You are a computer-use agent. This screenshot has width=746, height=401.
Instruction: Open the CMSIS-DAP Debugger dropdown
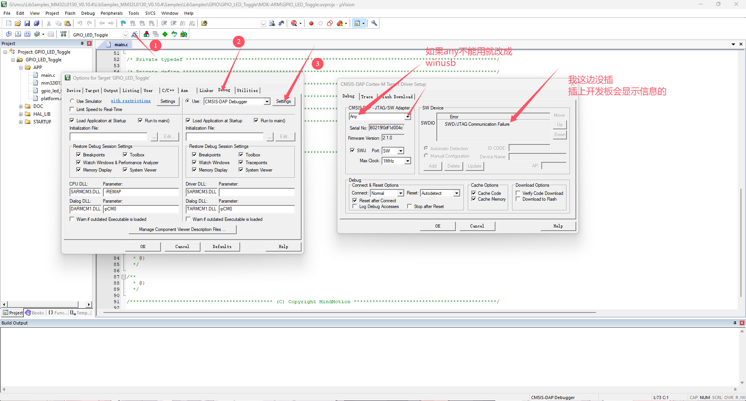(x=267, y=101)
